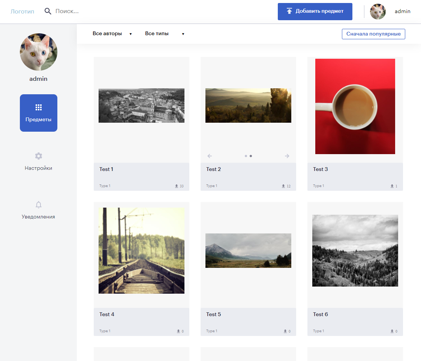
Task: Click Type 1 label on Test 5
Action: (211, 331)
